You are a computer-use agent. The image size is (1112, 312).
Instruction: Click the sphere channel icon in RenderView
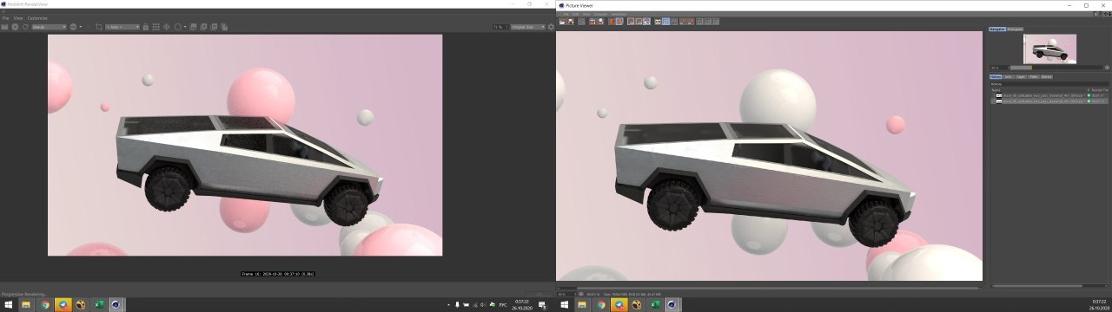(x=73, y=27)
